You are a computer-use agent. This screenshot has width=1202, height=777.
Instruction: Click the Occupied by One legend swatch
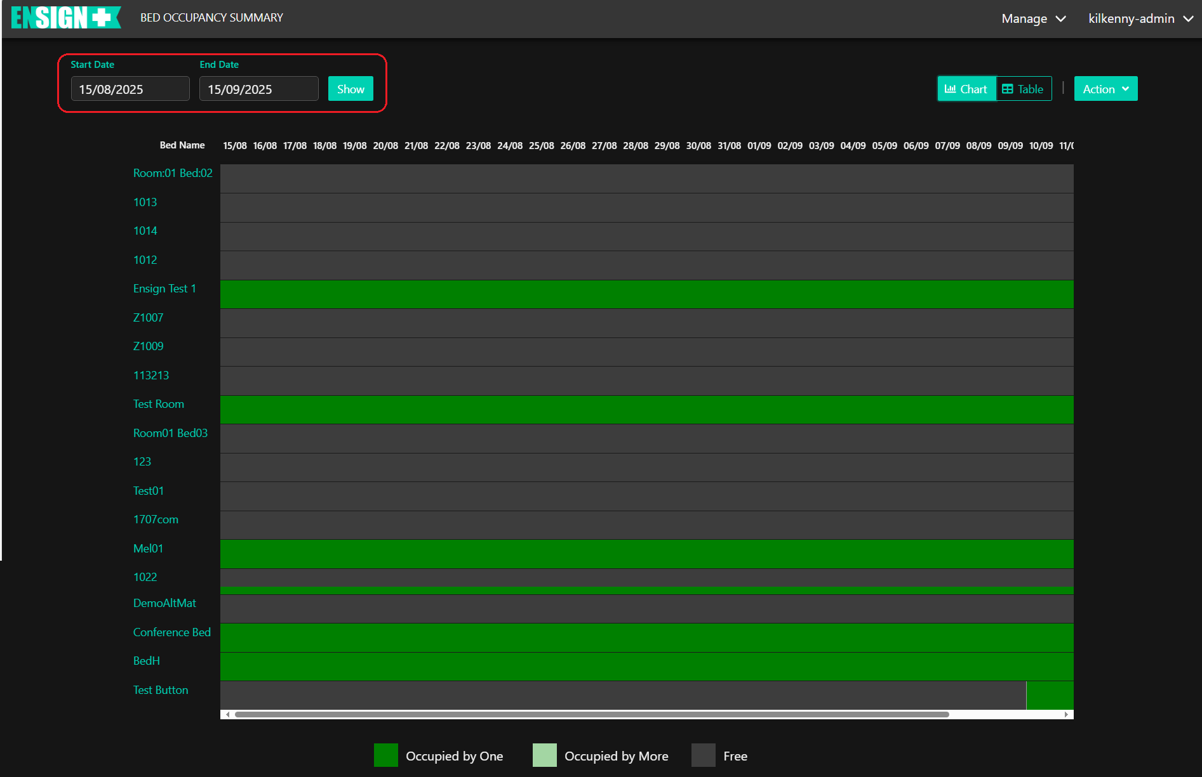coord(386,755)
